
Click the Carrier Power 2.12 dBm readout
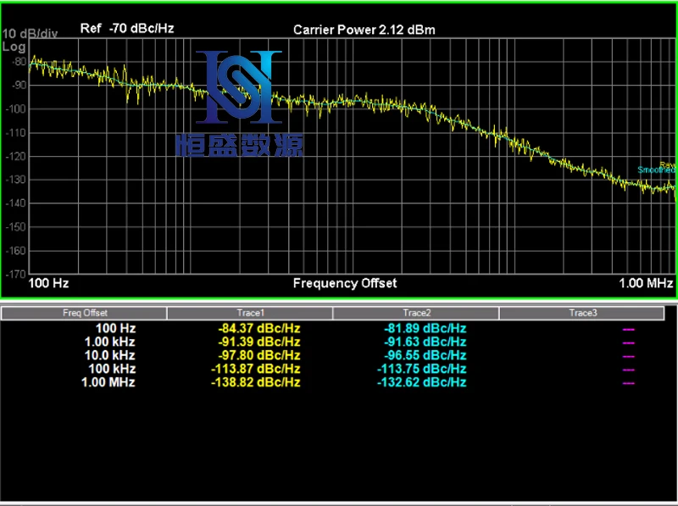[364, 30]
